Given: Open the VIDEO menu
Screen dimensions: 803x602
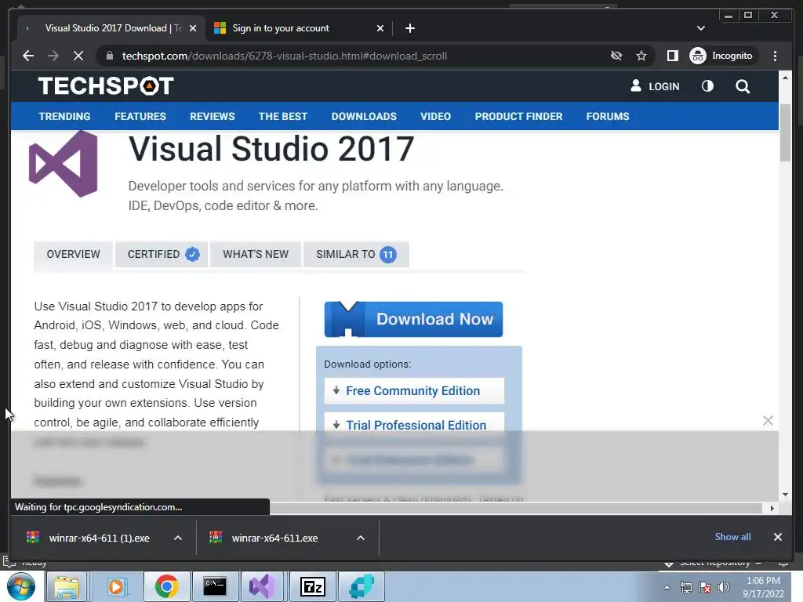Looking at the screenshot, I should (435, 116).
